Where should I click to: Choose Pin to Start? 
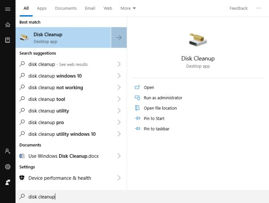point(154,118)
